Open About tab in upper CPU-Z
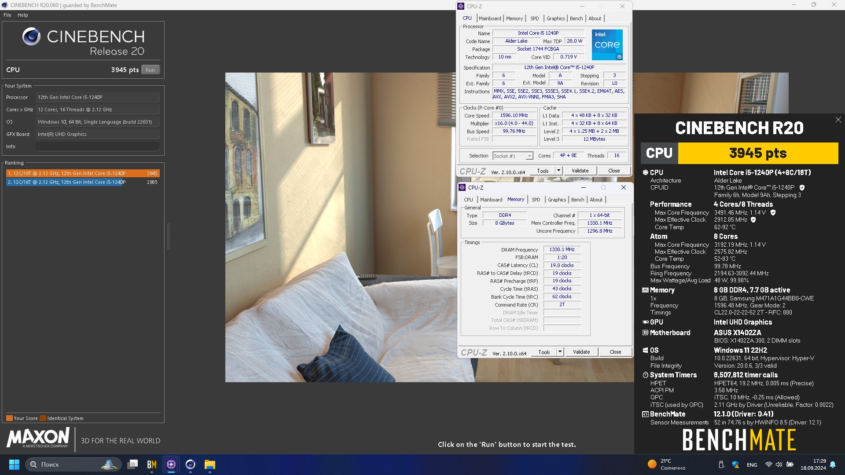Viewport: 845px width, 475px height. pyautogui.click(x=595, y=18)
